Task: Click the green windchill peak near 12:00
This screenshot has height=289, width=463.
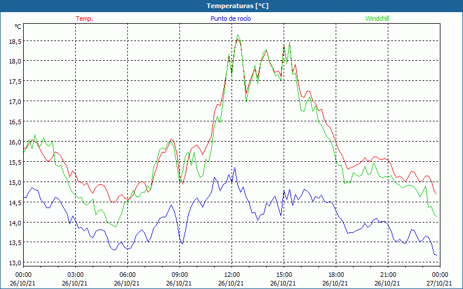Action: tap(238, 35)
